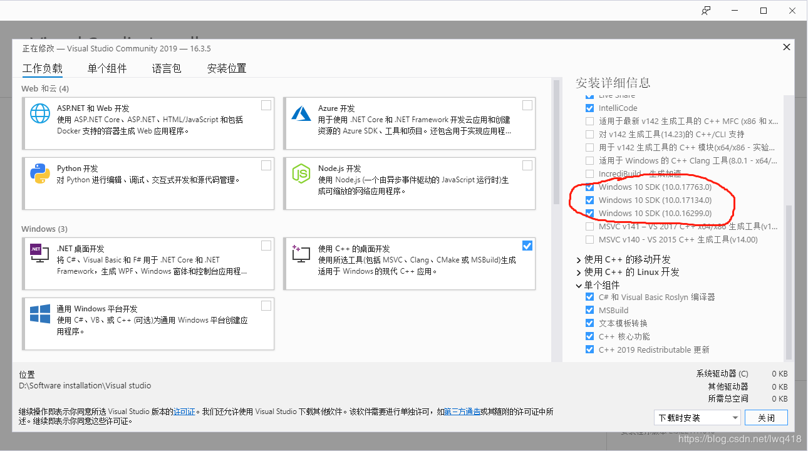This screenshot has width=808, height=451.
Task: Select the ASP.NET 和 Web 开发 workload icon
Action: point(39,115)
